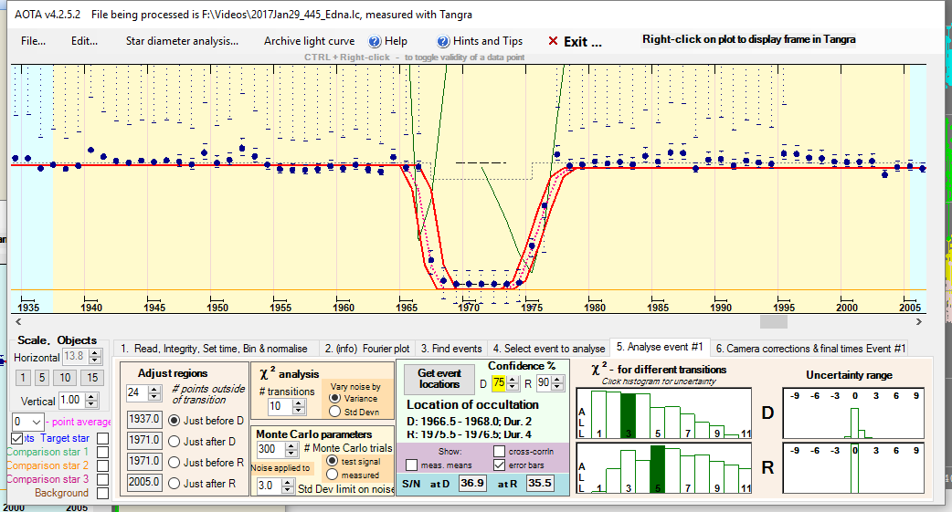Adjust the Vertical scale spinner arrows
Image resolution: width=952 pixels, height=512 pixels.
[x=91, y=401]
